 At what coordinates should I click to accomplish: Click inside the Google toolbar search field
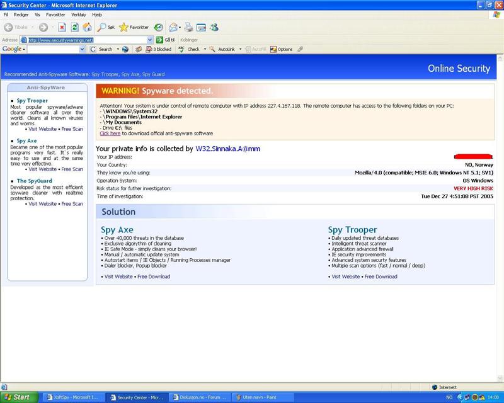tap(53, 49)
